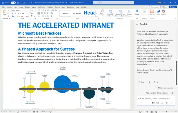Expand the Styles gallery
Screen dimensions: 178x113
[x=97, y=13]
